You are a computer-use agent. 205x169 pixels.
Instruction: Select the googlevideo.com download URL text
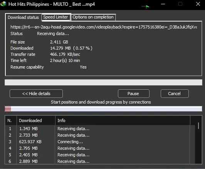pyautogui.click(x=104, y=27)
